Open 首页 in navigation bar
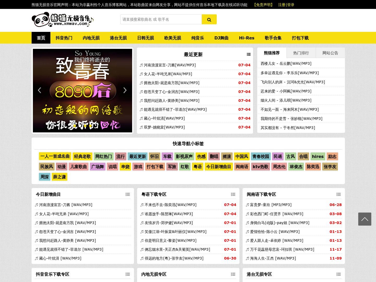Image resolution: width=376 pixels, height=282 pixels. coord(41,38)
